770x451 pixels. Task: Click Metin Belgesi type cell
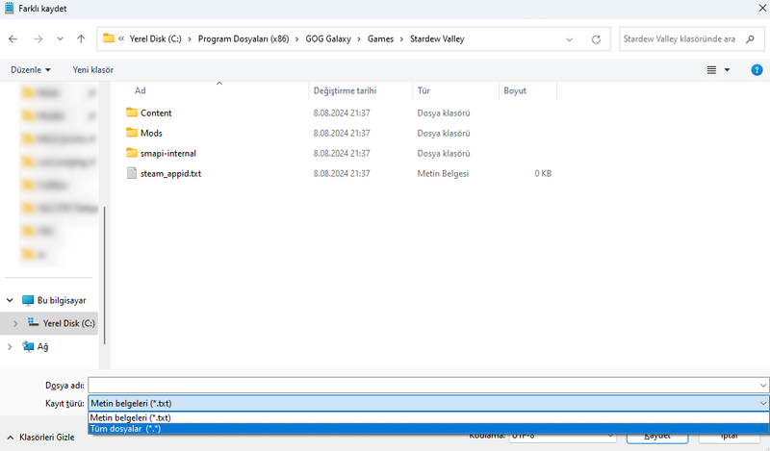[x=443, y=174]
